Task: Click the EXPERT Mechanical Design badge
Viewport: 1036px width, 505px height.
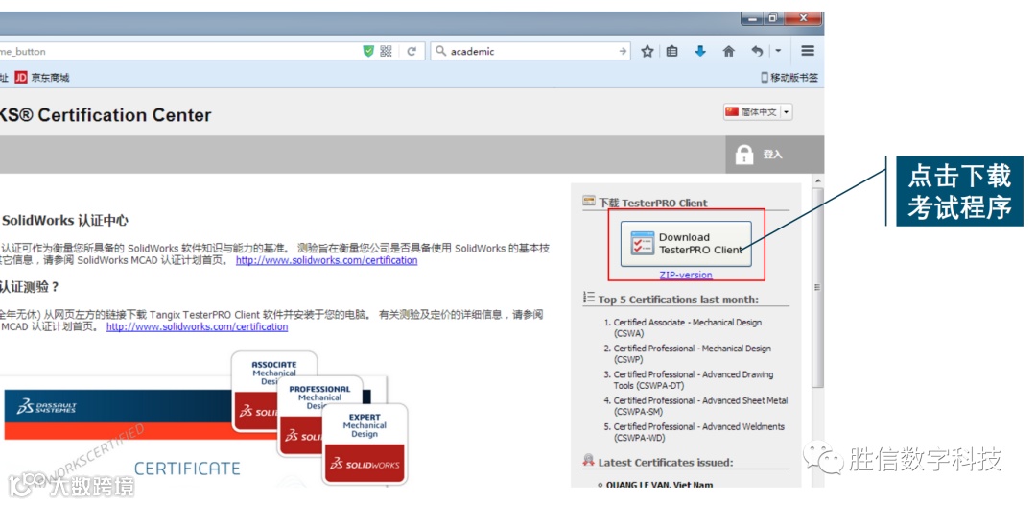Action: click(365, 445)
